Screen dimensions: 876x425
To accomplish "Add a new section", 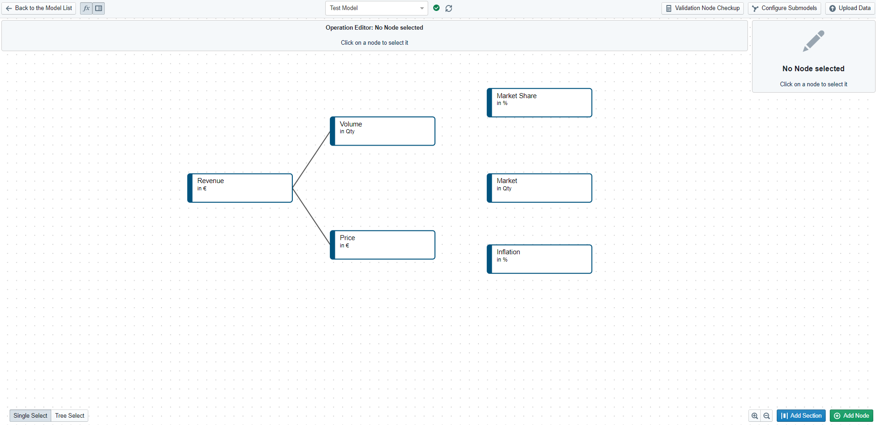I will (x=801, y=416).
